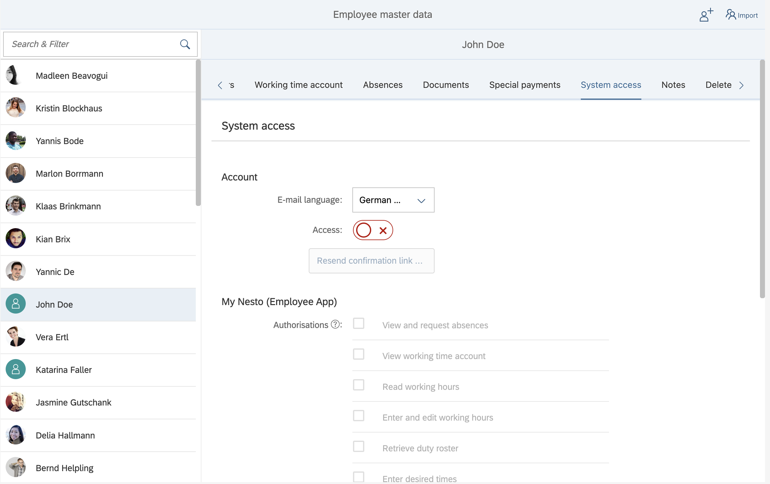Enable Read working hours checkbox
Viewport: 770px width, 484px height.
click(358, 385)
